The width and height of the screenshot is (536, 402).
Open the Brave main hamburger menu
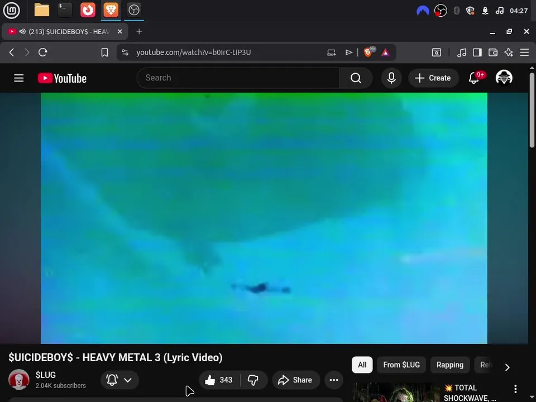524,52
